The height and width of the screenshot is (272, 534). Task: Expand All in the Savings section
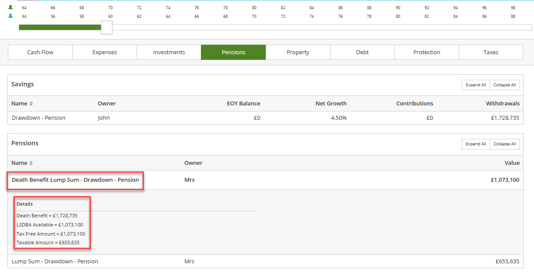click(476, 85)
